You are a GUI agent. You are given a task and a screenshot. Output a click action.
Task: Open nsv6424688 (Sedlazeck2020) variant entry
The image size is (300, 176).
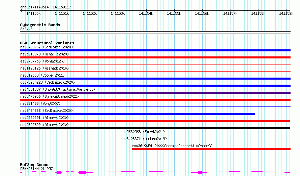point(47,111)
